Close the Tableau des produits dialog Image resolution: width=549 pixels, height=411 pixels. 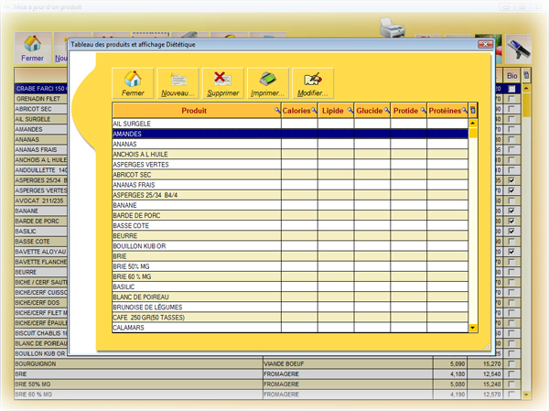[485, 44]
